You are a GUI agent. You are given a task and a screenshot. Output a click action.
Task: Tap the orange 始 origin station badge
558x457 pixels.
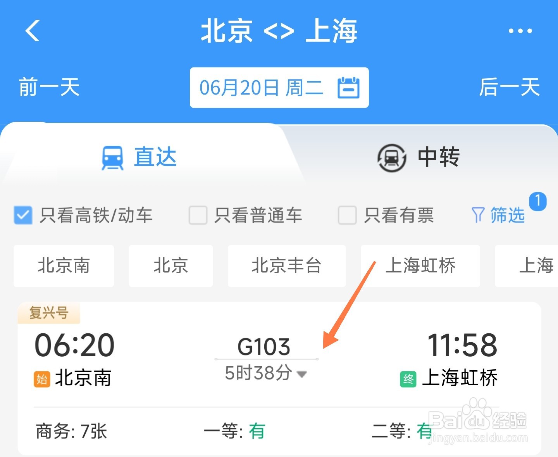pyautogui.click(x=42, y=379)
